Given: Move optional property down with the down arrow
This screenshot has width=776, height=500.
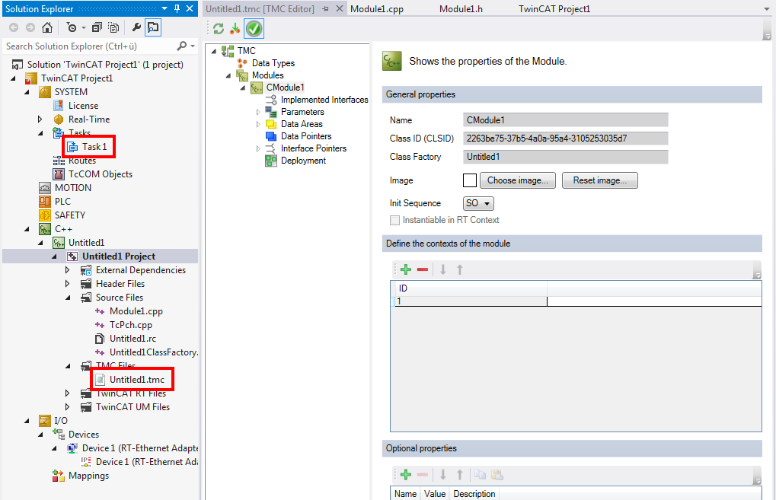Looking at the screenshot, I should point(443,475).
